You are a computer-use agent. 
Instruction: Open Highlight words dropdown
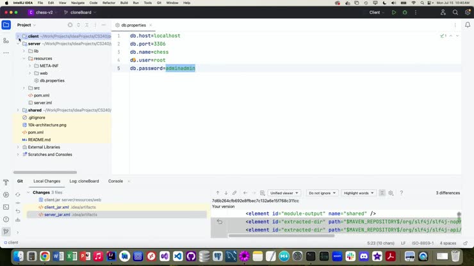pos(359,193)
